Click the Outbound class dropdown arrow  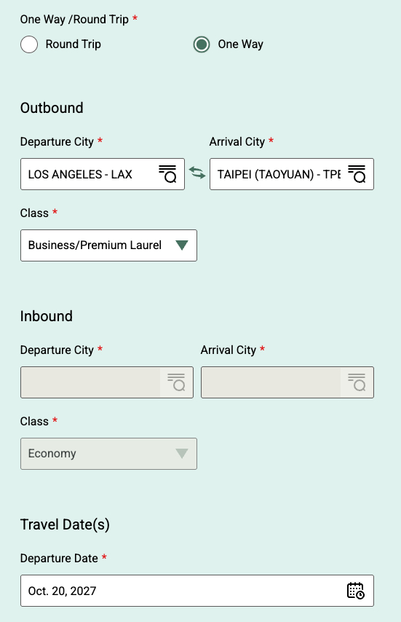182,245
